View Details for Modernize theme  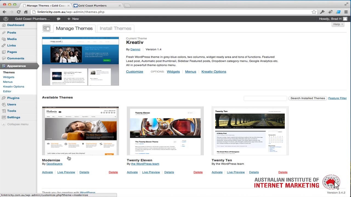tap(84, 172)
